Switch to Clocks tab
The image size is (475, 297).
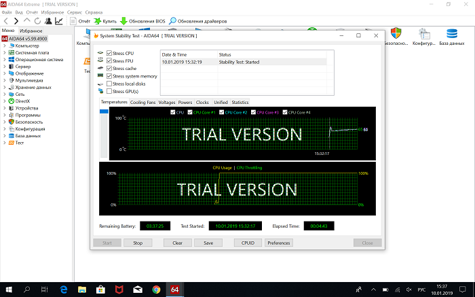(x=202, y=103)
